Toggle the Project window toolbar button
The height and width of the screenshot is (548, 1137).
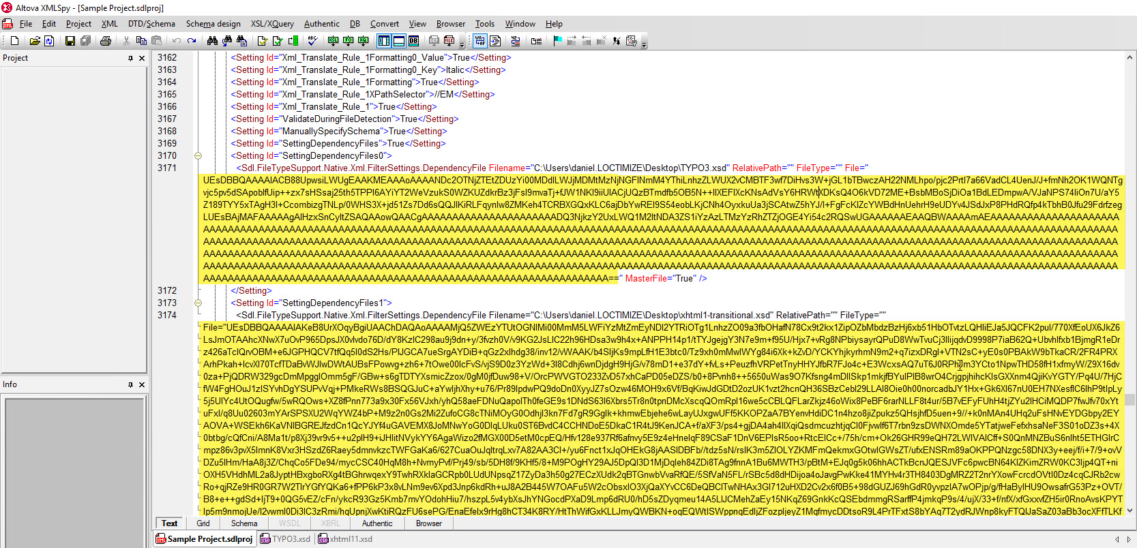point(384,41)
